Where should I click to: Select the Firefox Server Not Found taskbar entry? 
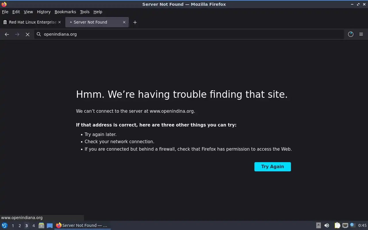click(83, 225)
